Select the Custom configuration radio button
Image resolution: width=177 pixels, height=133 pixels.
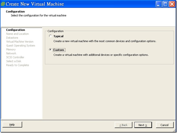50,50
